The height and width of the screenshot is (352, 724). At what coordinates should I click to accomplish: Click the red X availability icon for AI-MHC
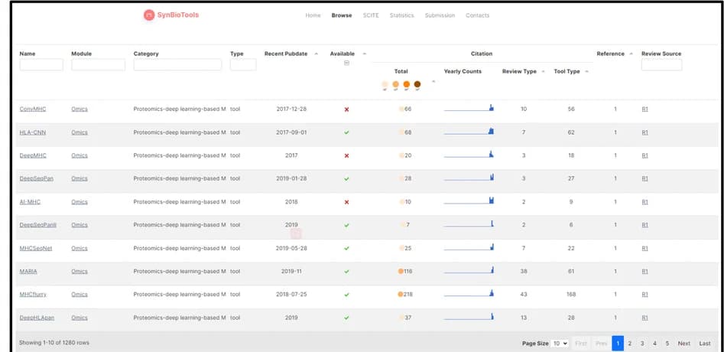347,202
